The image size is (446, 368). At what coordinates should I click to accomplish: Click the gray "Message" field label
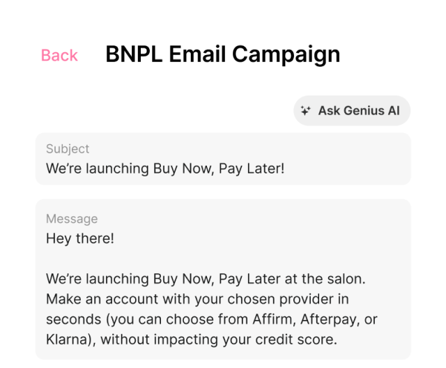coord(72,219)
